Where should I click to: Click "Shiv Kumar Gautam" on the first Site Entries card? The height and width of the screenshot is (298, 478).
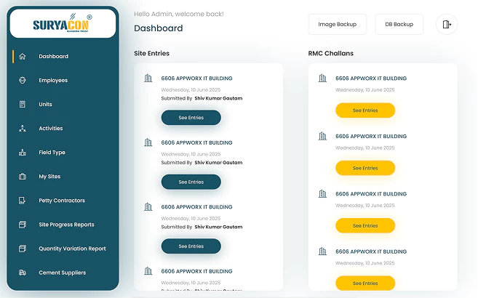(218, 98)
